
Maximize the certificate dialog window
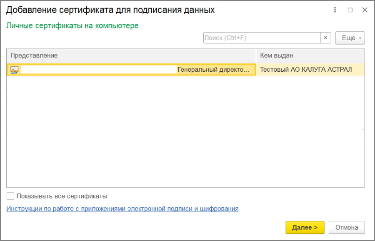[350, 10]
